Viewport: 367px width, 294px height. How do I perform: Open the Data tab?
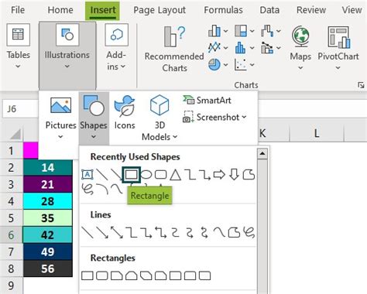click(x=269, y=10)
